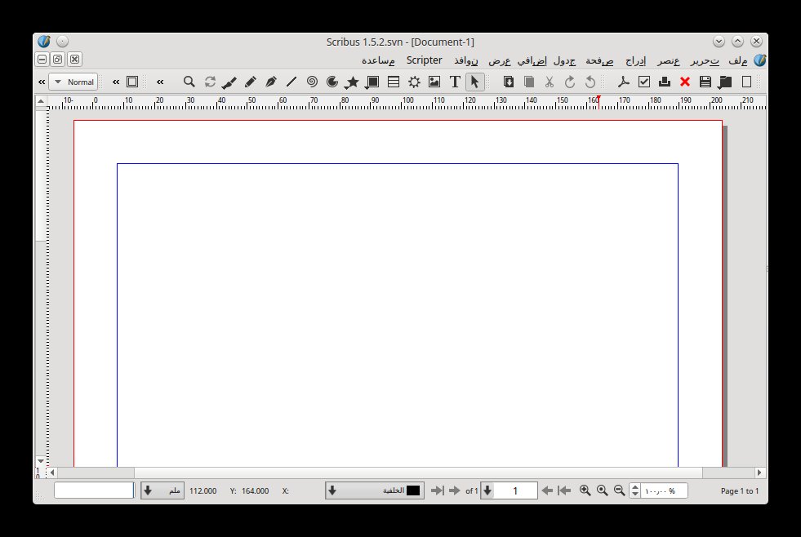Select the Text Frame tool
Viewport: 801px width, 537px height.
[455, 82]
